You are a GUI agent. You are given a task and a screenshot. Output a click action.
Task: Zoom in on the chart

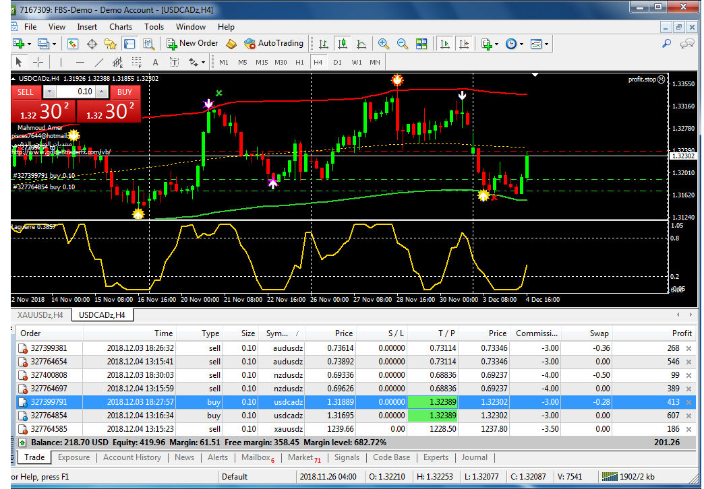pyautogui.click(x=383, y=44)
